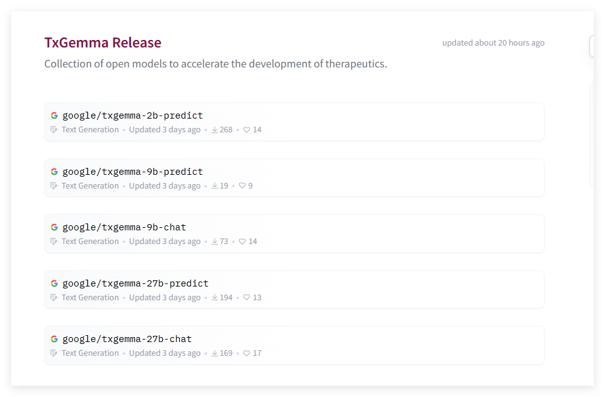Open google/txgemma-9b-predict model page
The width and height of the screenshot is (605, 397).
(x=132, y=172)
